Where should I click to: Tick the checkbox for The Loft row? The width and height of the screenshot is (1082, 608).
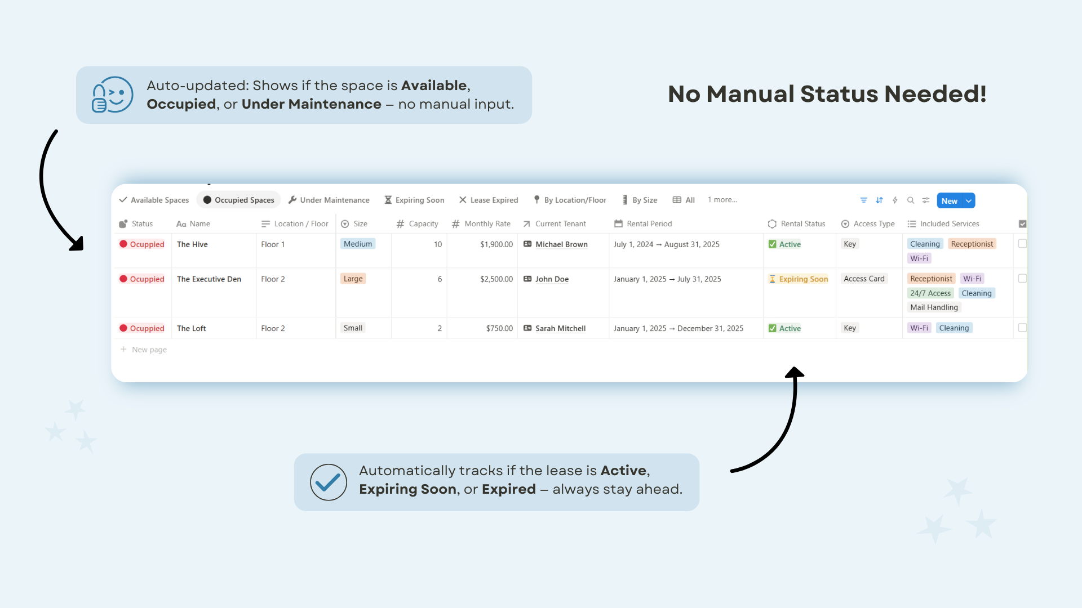[x=1022, y=328]
